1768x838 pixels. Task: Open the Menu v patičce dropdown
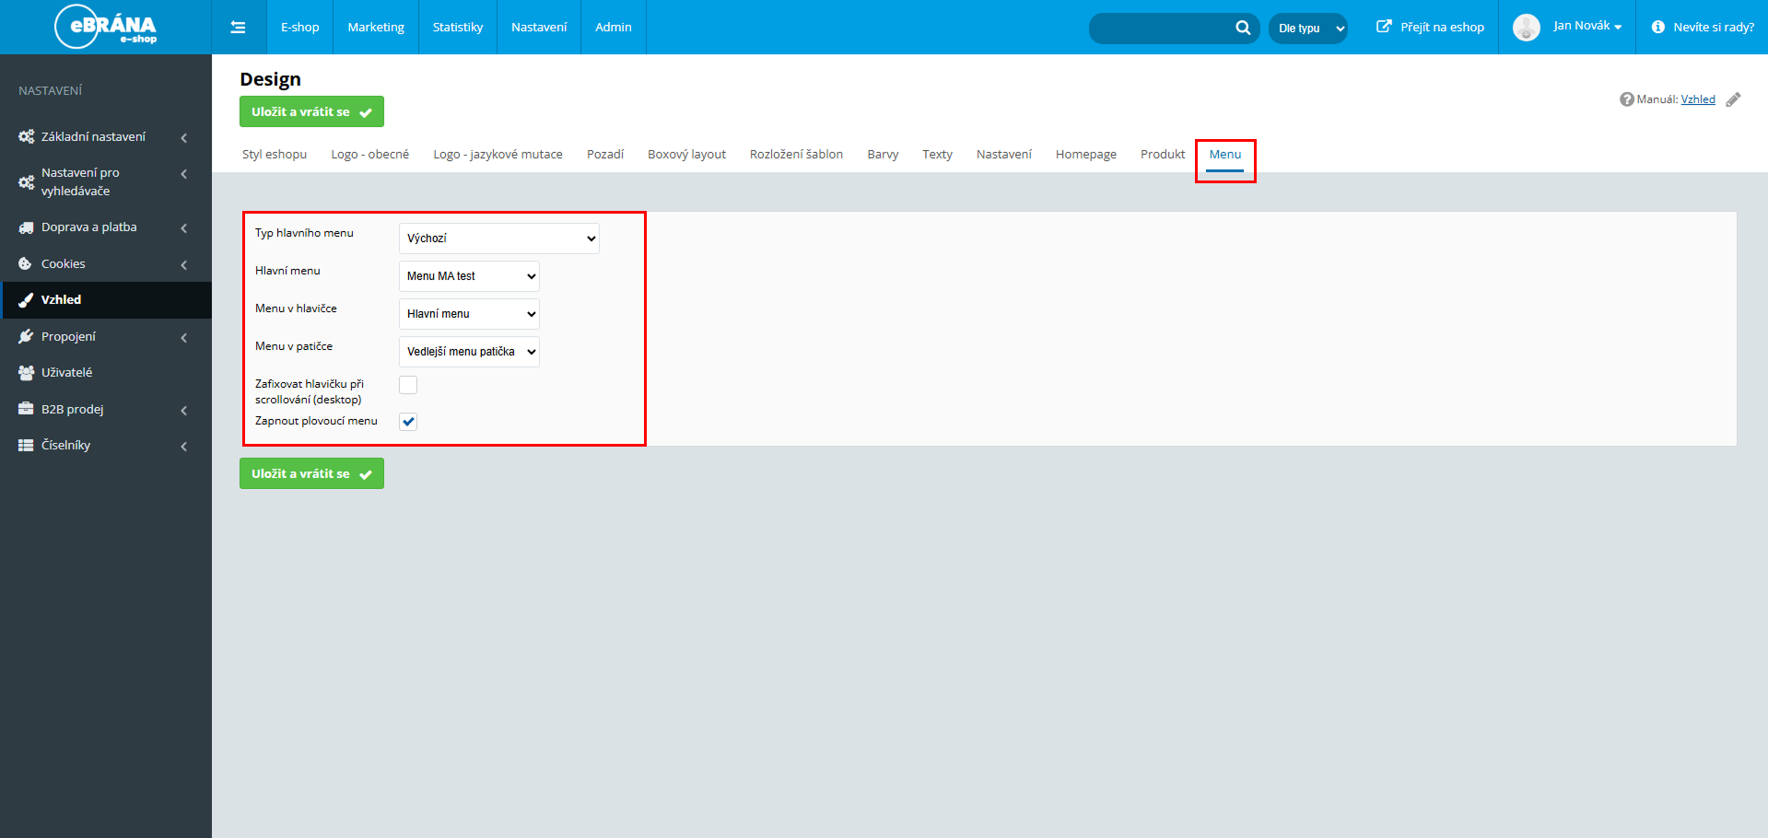(469, 352)
